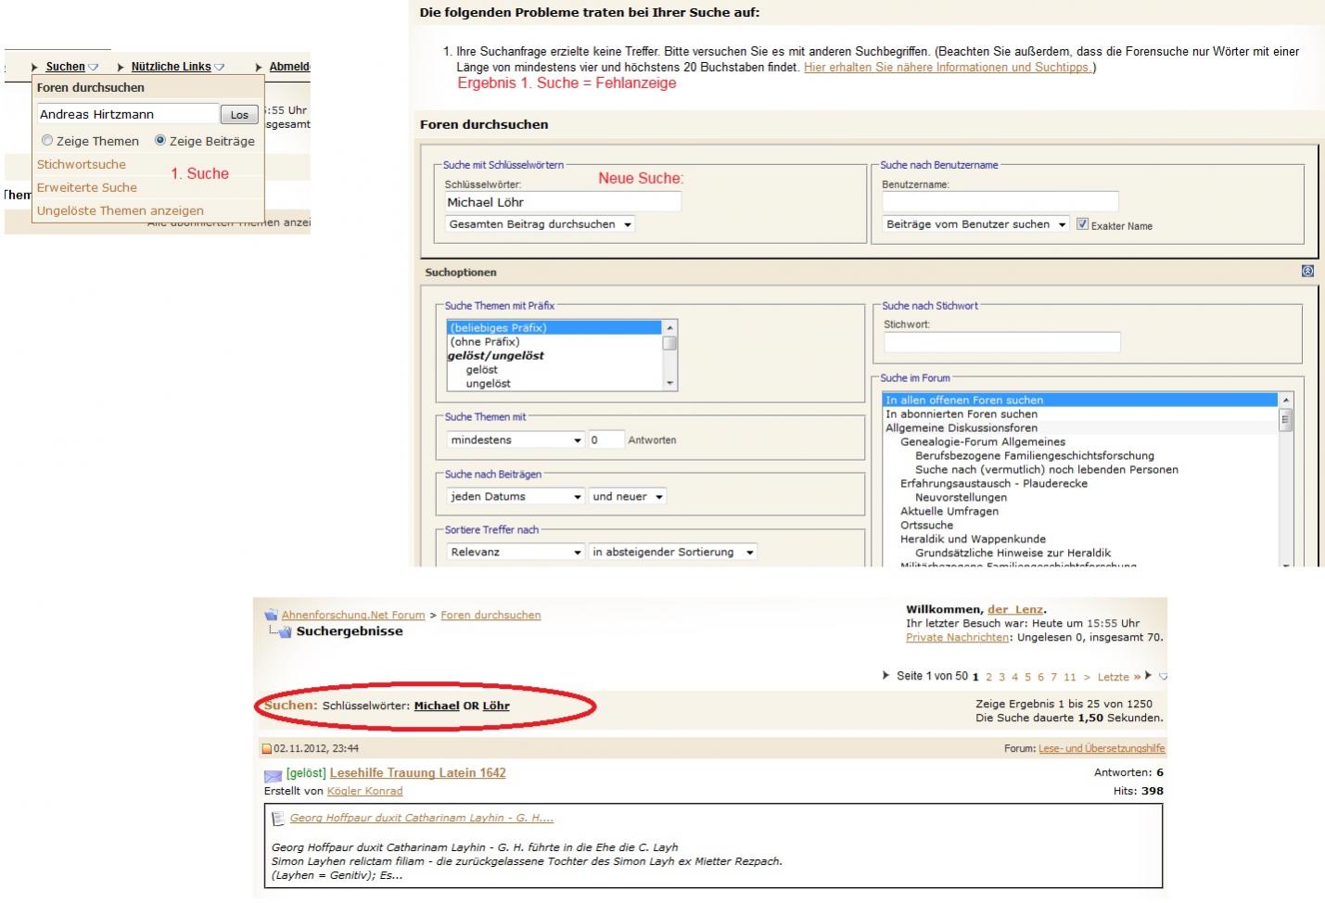The height and width of the screenshot is (903, 1325).
Task: Click folder icon beside Ahnenforschung.Net Forum breadcrumb
Action: click(271, 615)
